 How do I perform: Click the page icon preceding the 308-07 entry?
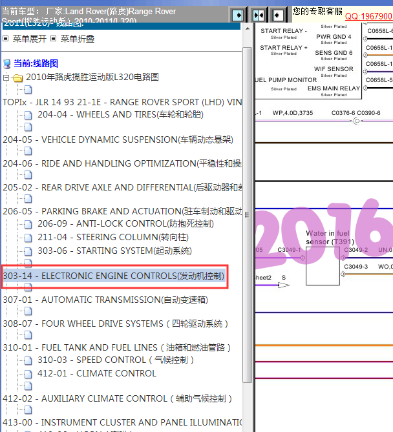tap(28, 311)
